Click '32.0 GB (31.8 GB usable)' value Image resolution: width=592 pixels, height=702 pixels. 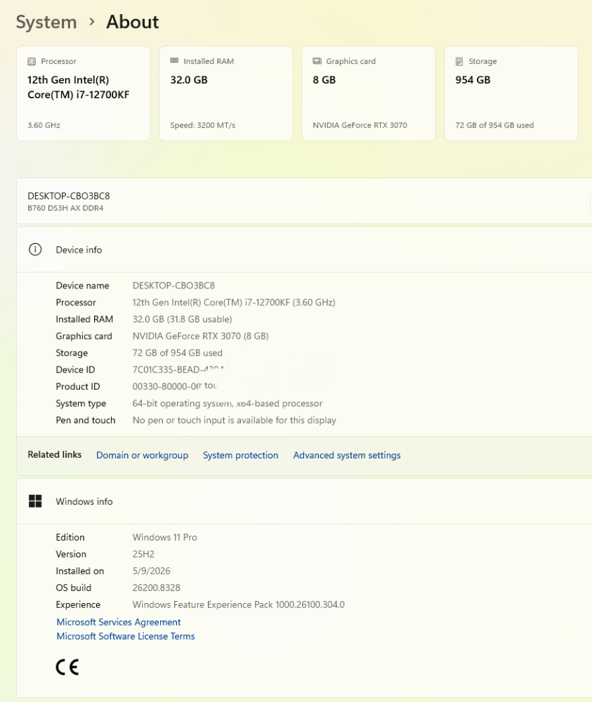click(x=182, y=319)
